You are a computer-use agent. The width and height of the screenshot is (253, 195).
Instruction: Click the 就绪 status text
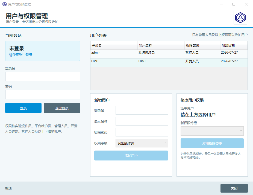(8, 188)
